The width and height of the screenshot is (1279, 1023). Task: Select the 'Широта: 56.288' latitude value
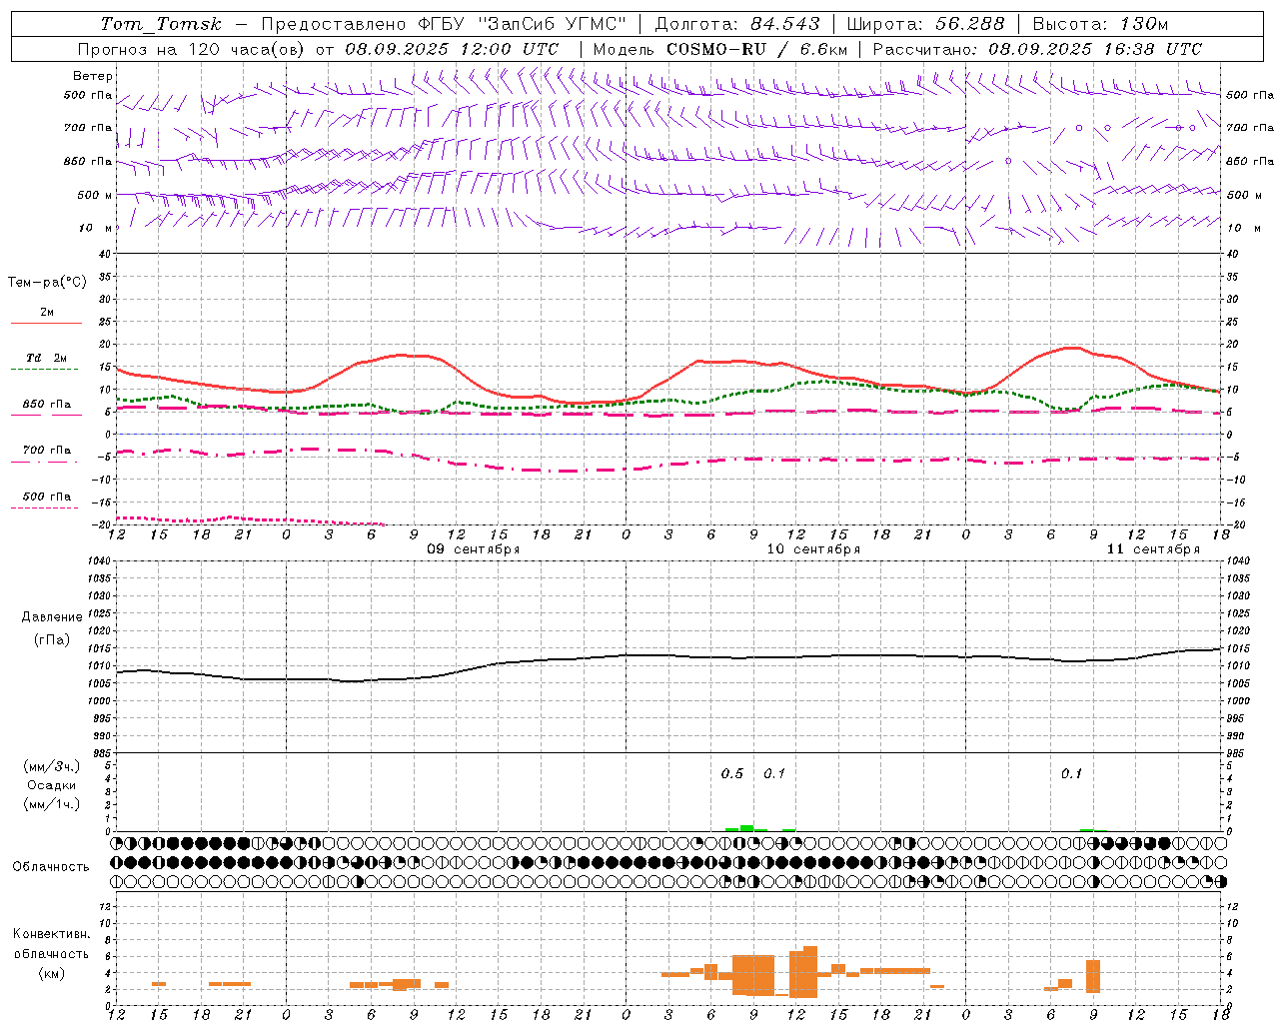click(925, 24)
